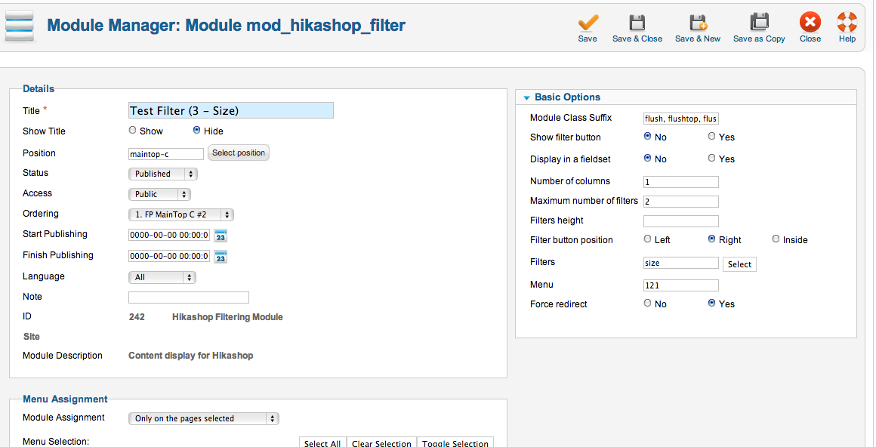Screen dimensions: 876x447
Task: Set Show filter button to Yes
Action: click(711, 137)
